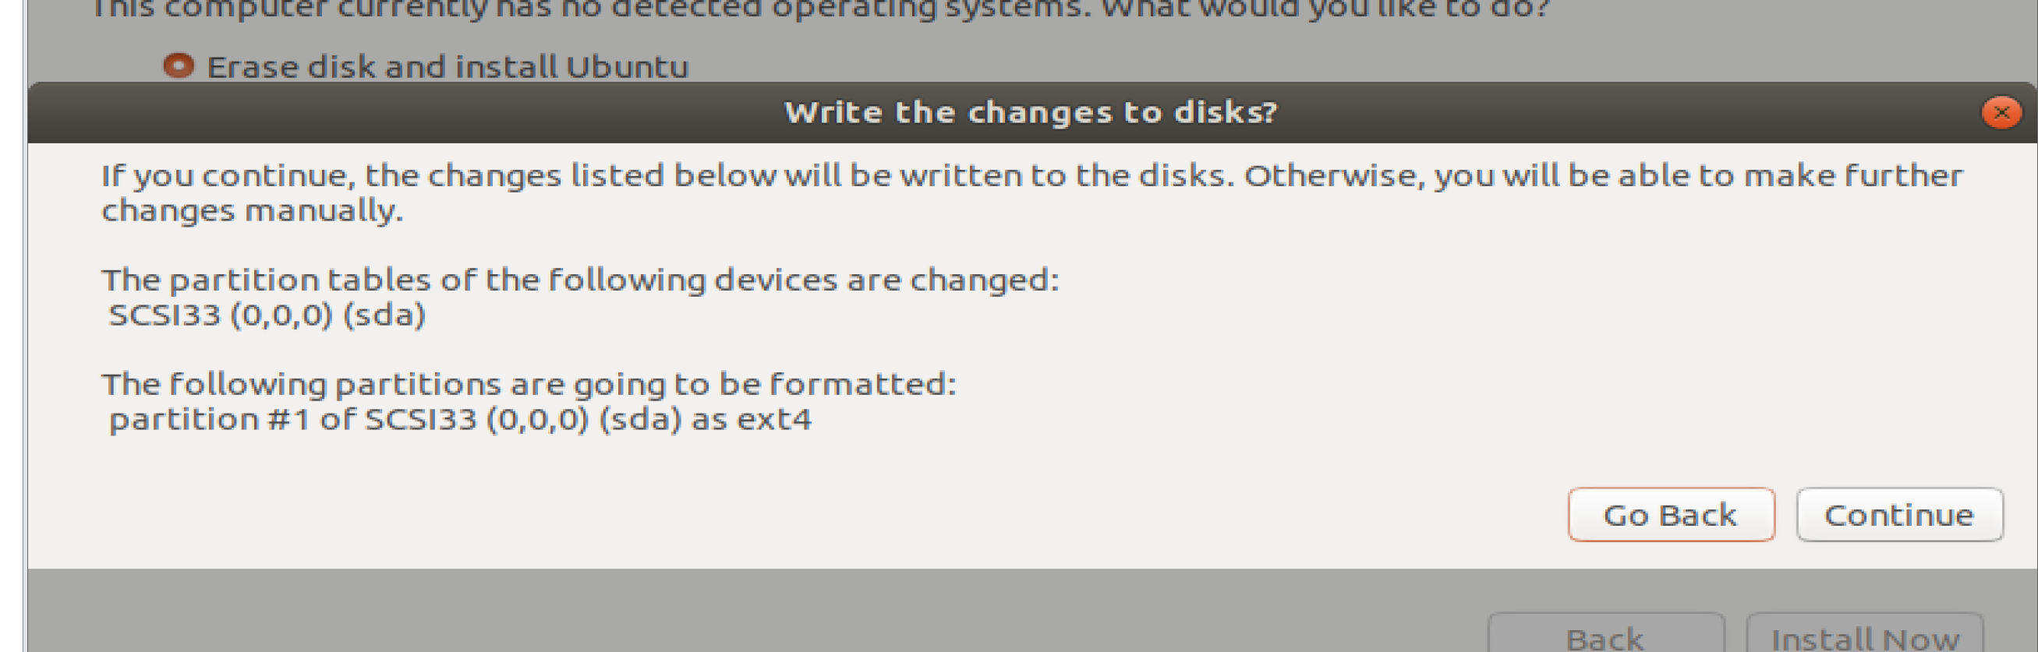Click the 'partition #1' text
Viewport: 2038px width, 652px height.
pos(209,420)
